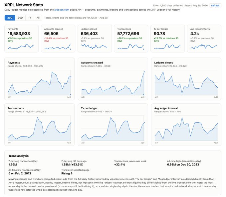Click Range shown: 1,138,878 – 3,052,252

click(27, 112)
